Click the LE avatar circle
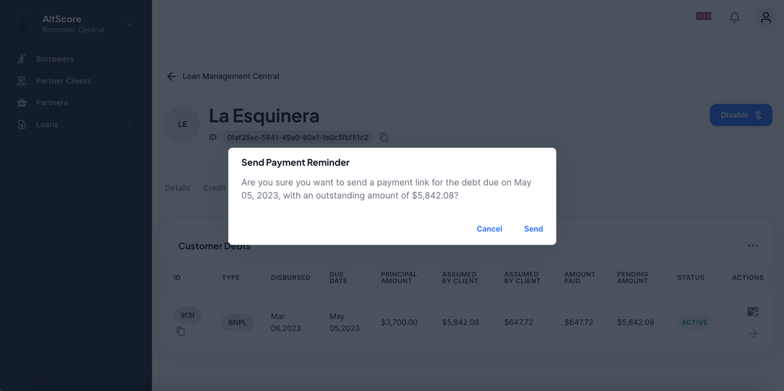This screenshot has height=391, width=784. pos(182,124)
